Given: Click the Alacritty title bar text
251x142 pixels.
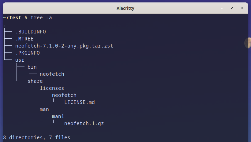Looking at the screenshot, I should click(125, 8).
